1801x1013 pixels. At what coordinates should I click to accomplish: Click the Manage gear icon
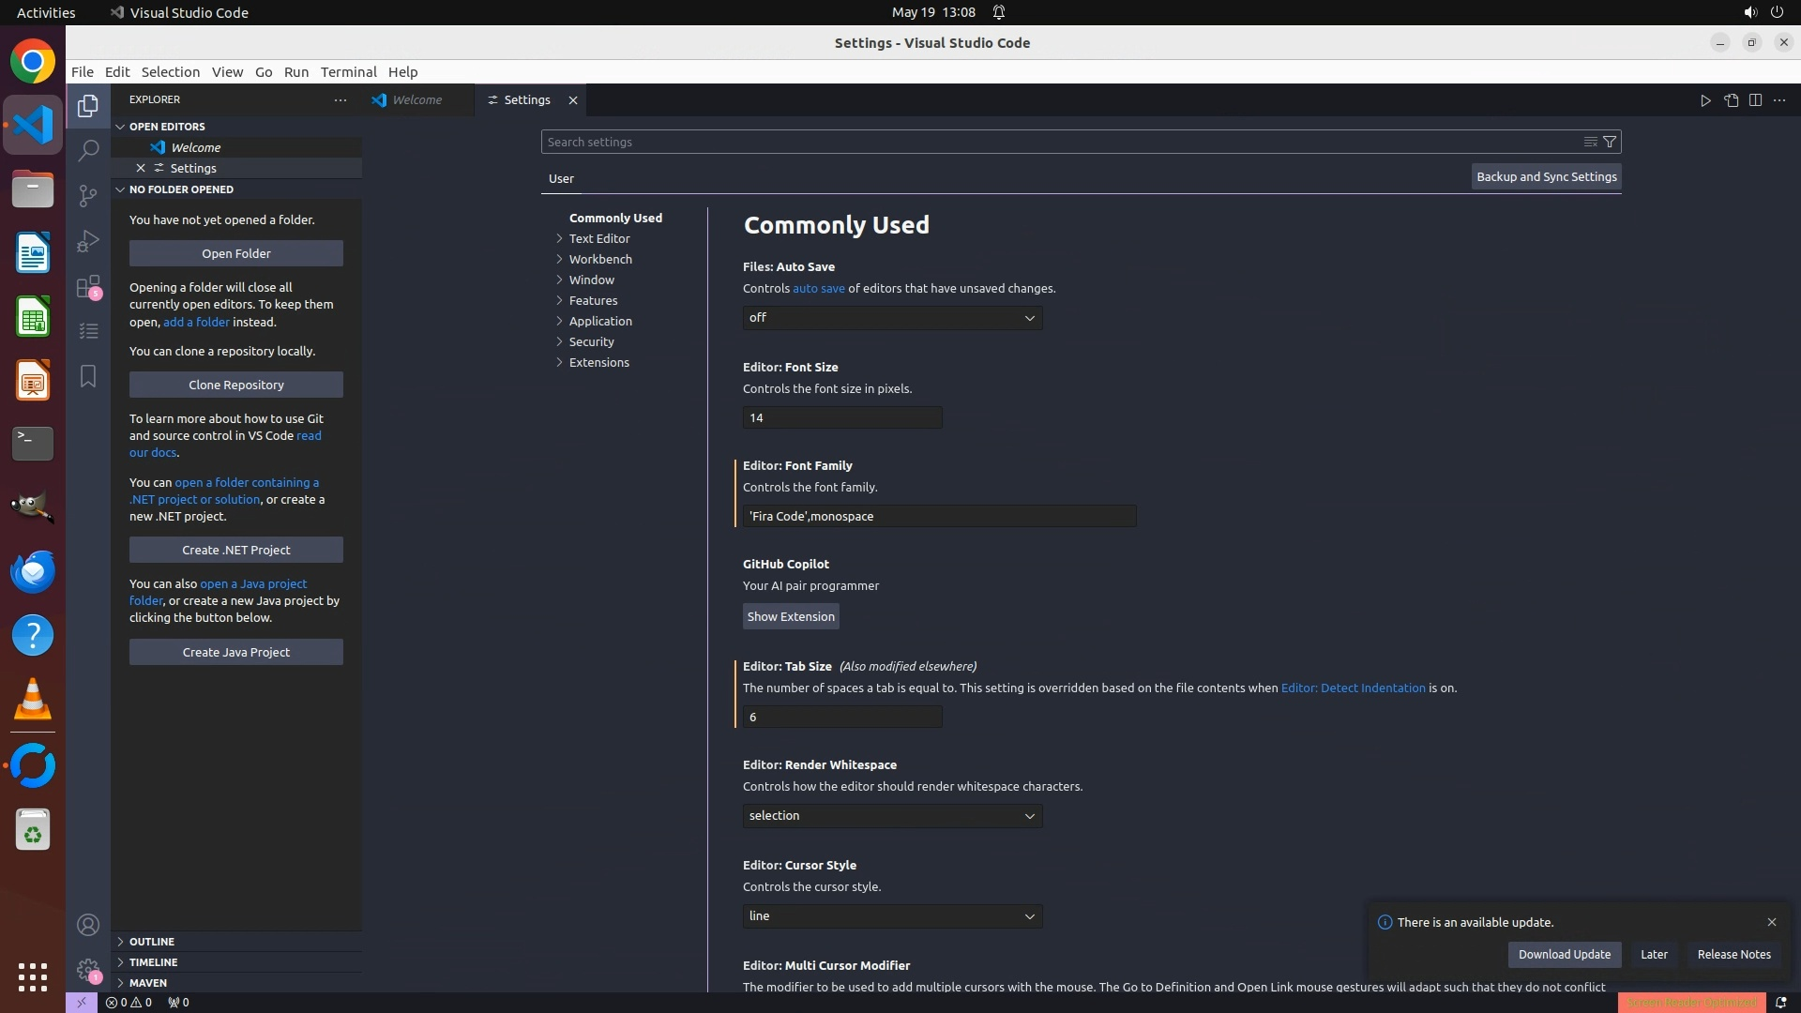pos(88,970)
